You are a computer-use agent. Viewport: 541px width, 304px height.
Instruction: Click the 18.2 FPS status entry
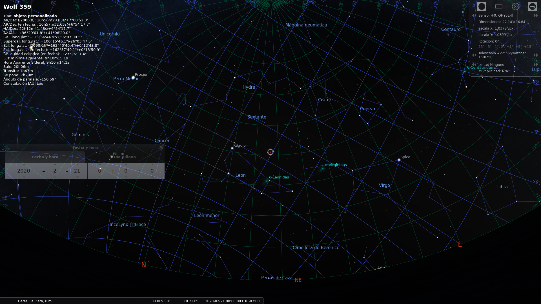click(191, 301)
